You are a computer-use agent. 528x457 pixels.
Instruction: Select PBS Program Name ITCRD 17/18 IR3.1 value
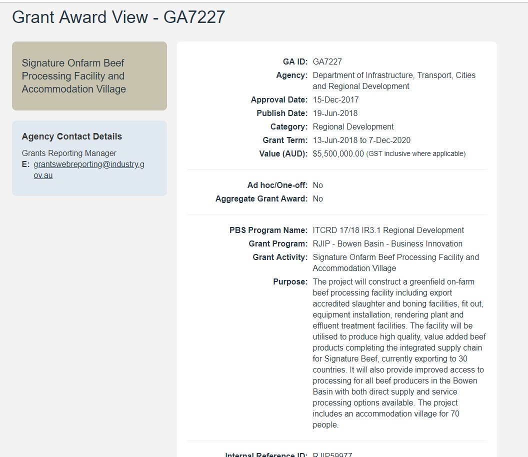tap(388, 230)
